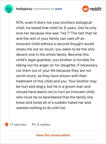Click the line starting "innocent child without"
Screen dimensions: 106x144
[55, 44]
